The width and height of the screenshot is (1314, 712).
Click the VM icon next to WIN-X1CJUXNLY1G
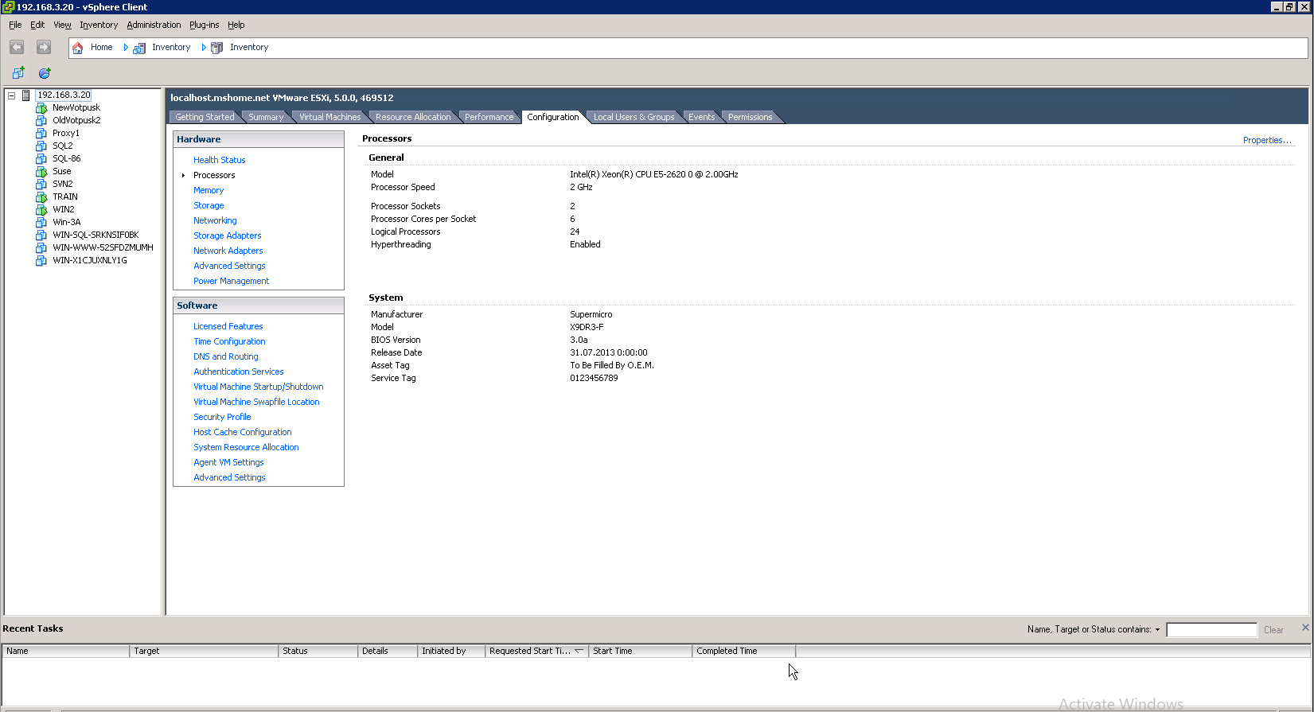click(x=41, y=261)
